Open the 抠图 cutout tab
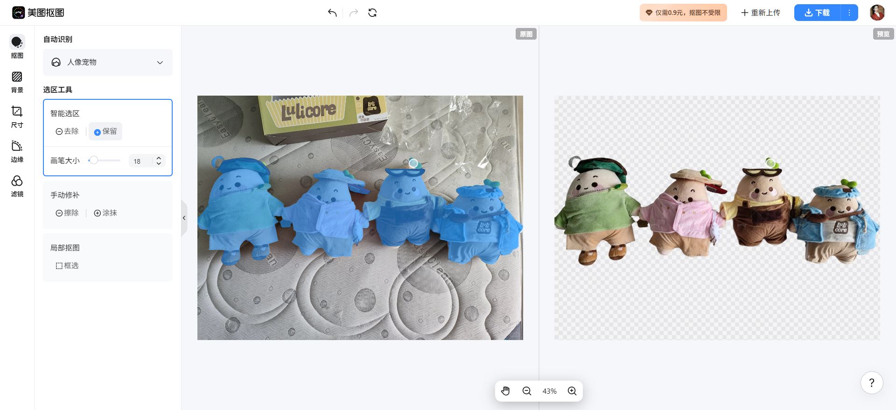 tap(17, 47)
